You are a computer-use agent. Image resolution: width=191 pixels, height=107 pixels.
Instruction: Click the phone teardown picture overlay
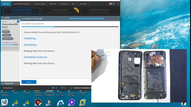coord(139,76)
